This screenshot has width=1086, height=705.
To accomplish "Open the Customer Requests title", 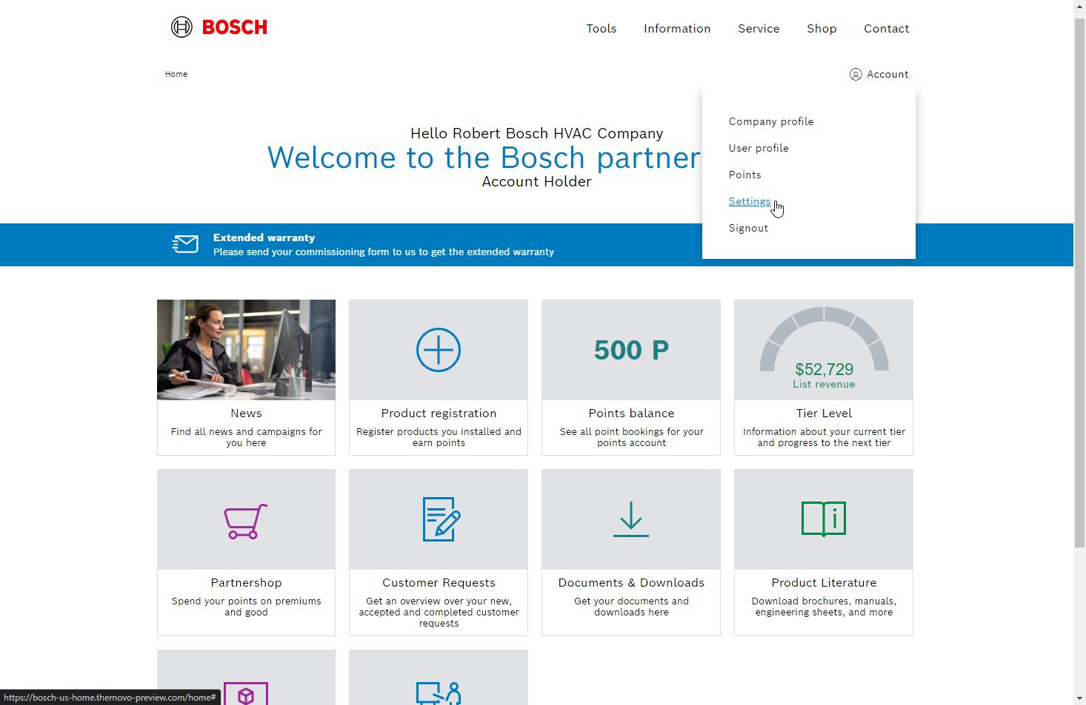I will [439, 583].
